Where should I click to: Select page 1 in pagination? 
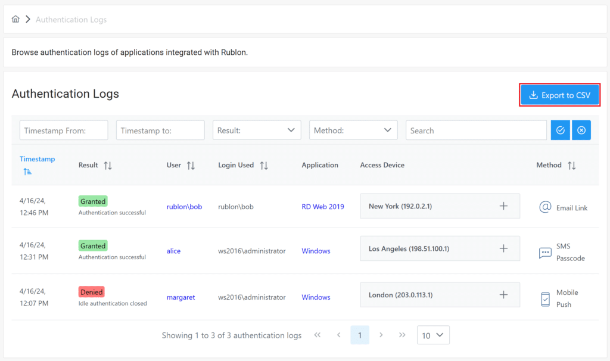pos(360,335)
